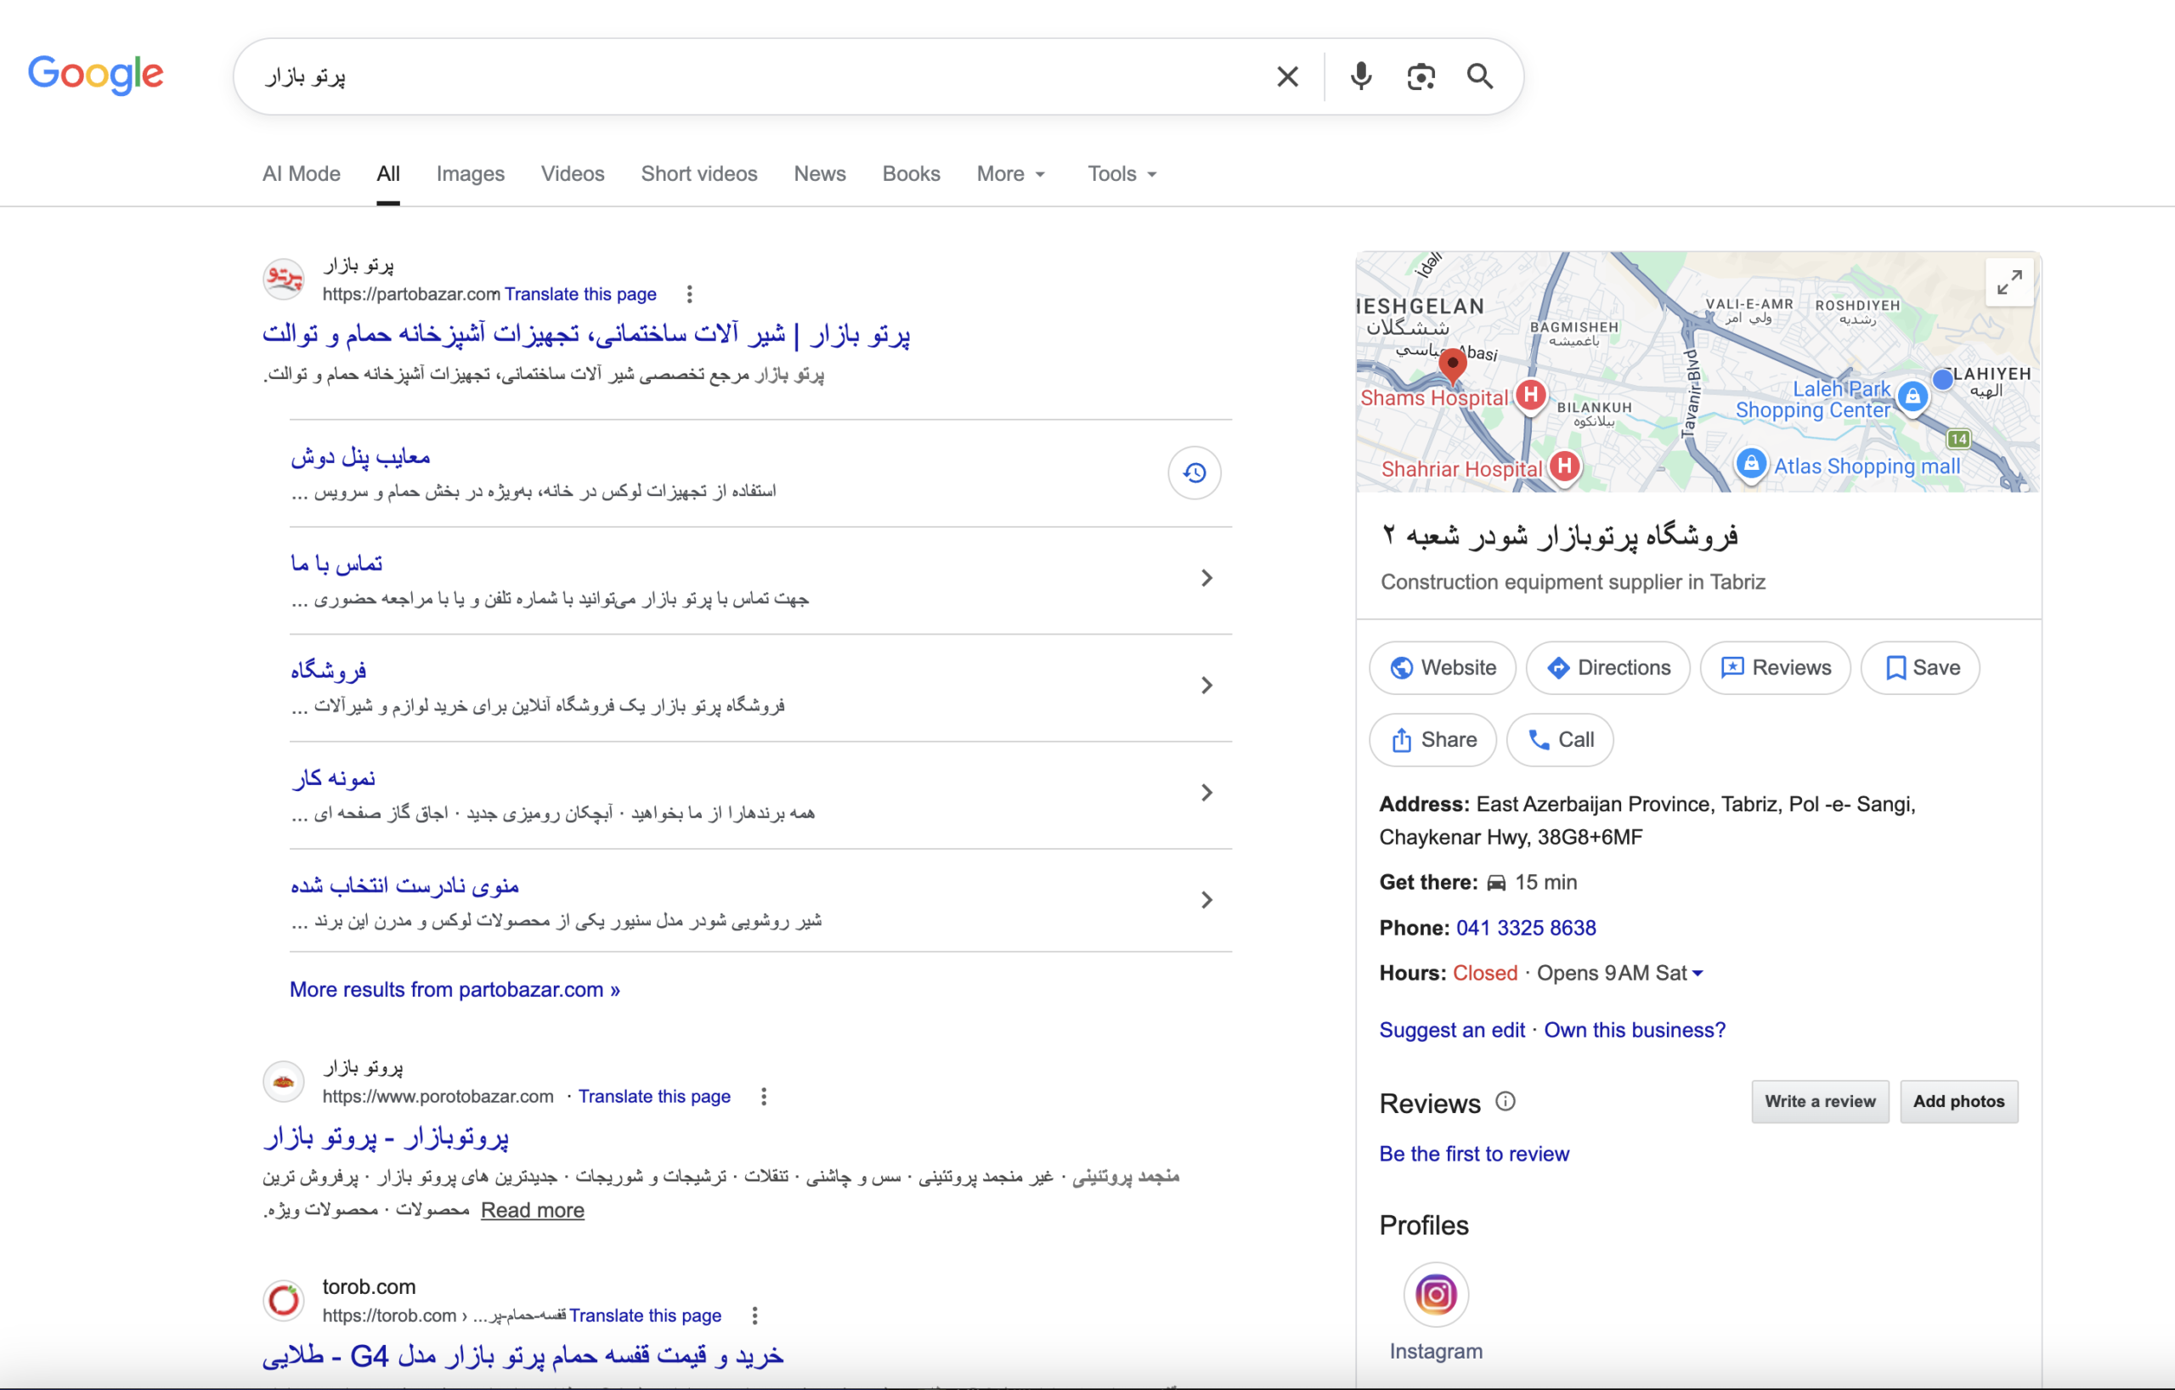Open the torob.com G4 result title
The height and width of the screenshot is (1390, 2175).
pos(523,1357)
